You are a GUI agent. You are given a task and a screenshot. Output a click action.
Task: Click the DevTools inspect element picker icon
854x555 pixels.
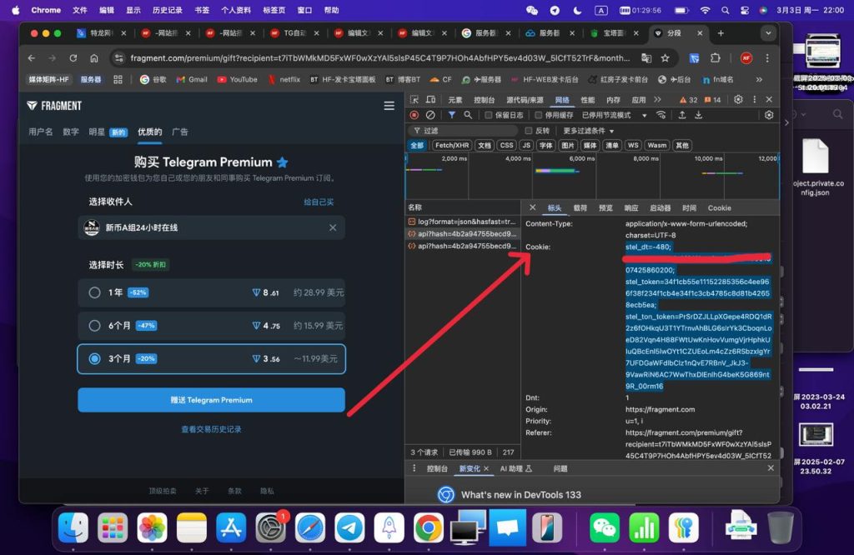(414, 100)
